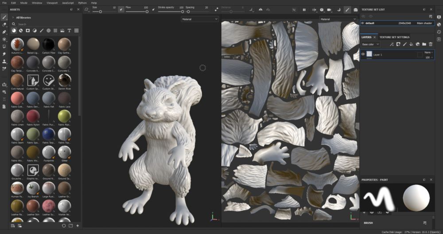Filter assets by Smart masks icon

(27, 31)
